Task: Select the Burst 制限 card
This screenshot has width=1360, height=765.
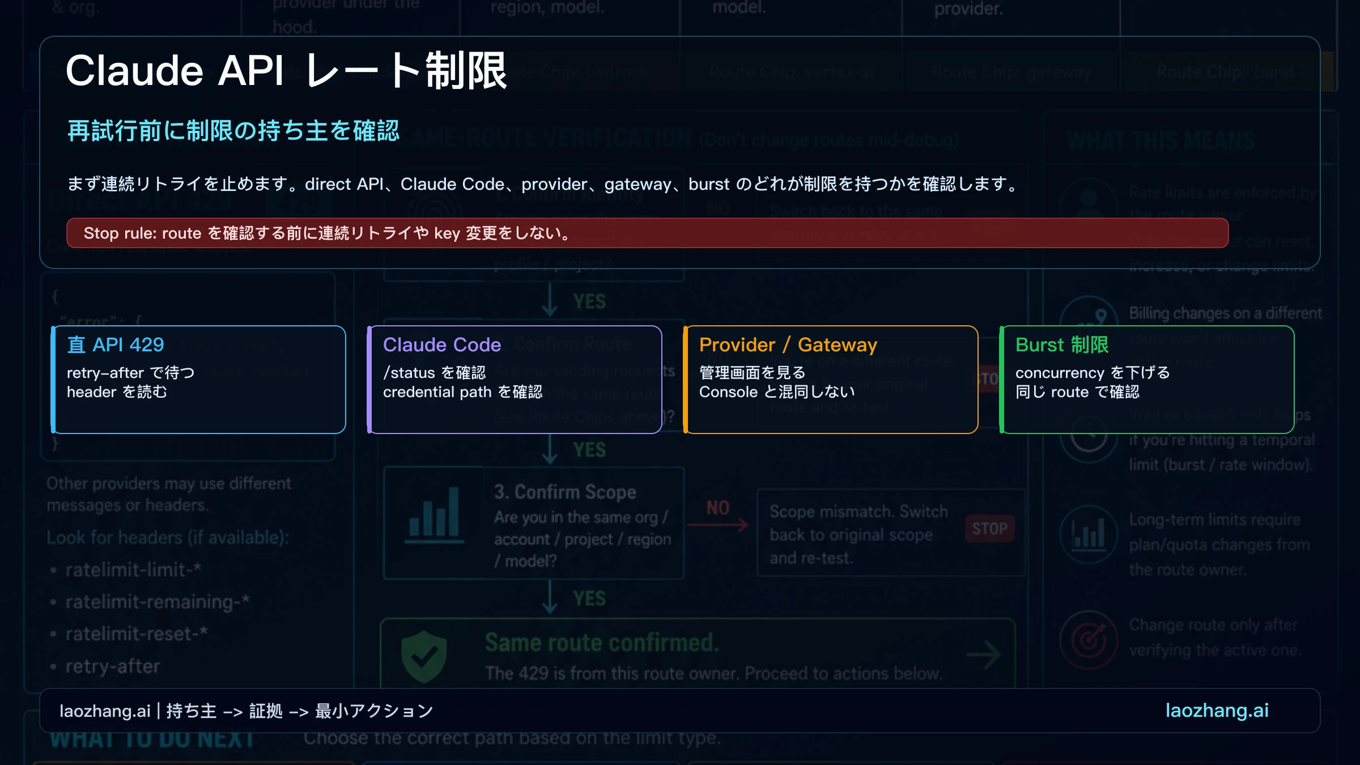Action: point(1147,380)
